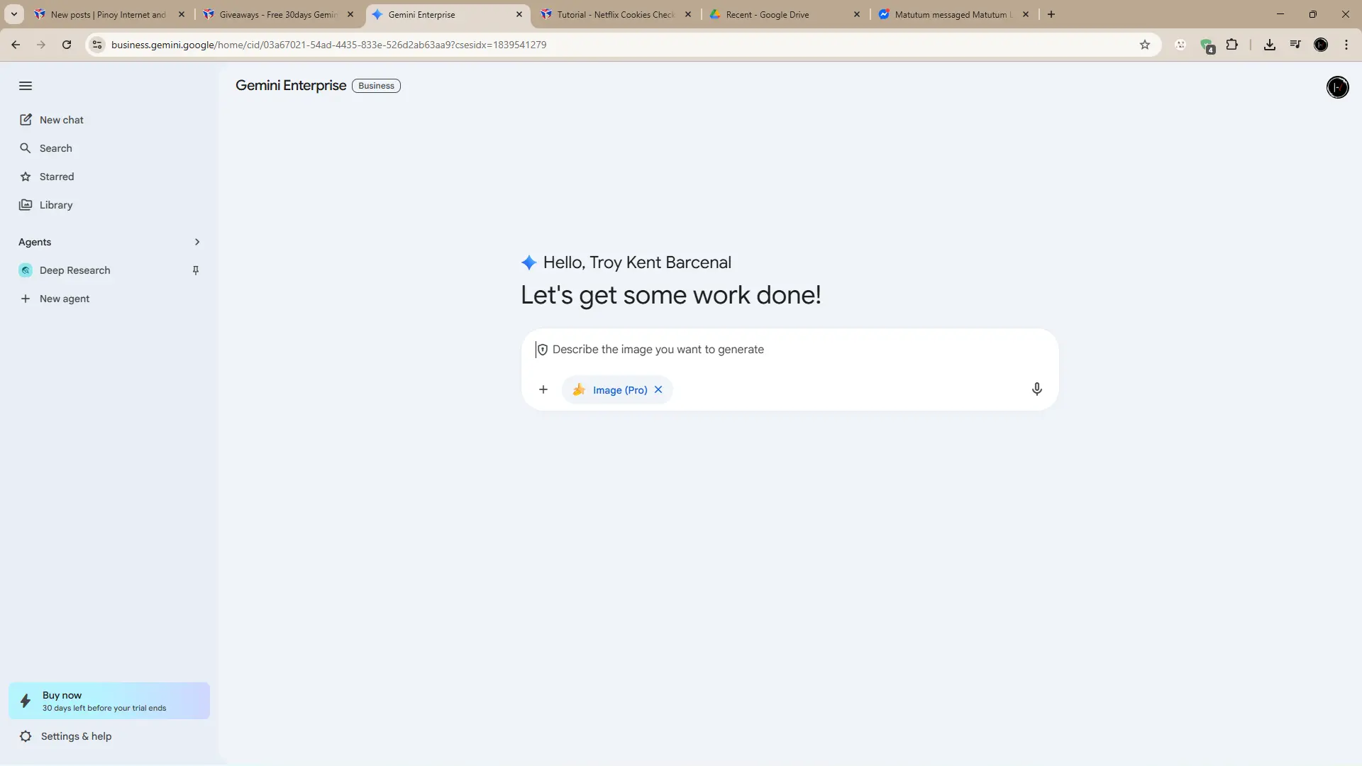
Task: Click the faded face extension icon
Action: click(1180, 45)
